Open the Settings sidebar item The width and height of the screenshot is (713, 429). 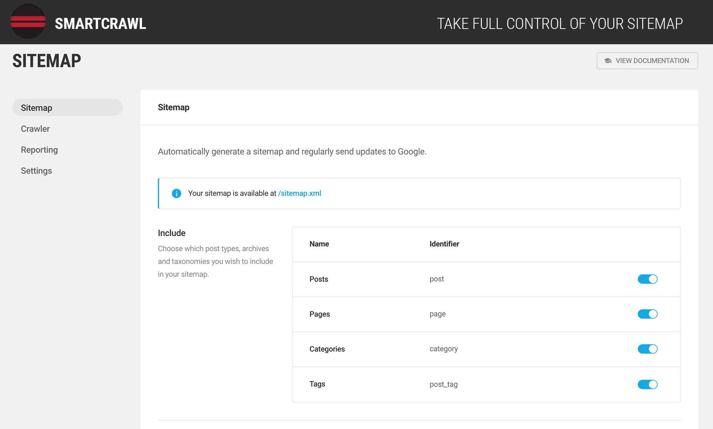[x=36, y=171]
